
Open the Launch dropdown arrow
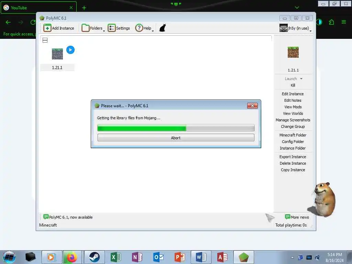[301, 79]
